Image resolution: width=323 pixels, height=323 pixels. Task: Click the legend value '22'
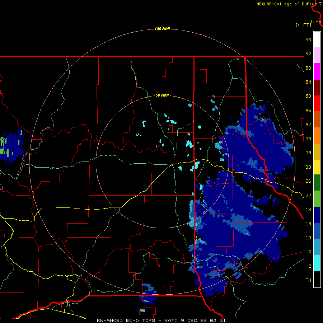pos(308,196)
